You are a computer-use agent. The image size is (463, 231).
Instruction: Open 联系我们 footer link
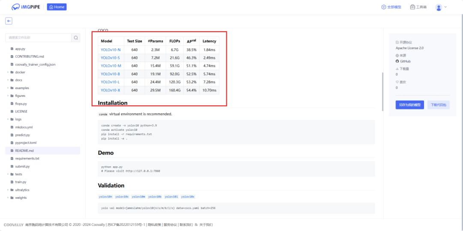pos(186,225)
